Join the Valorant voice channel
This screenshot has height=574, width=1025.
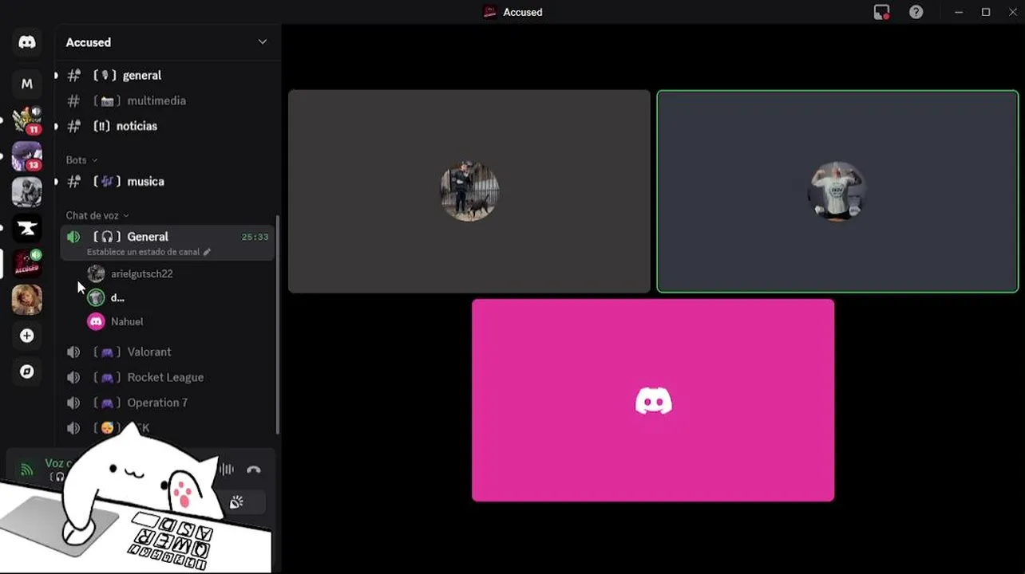[168, 352]
